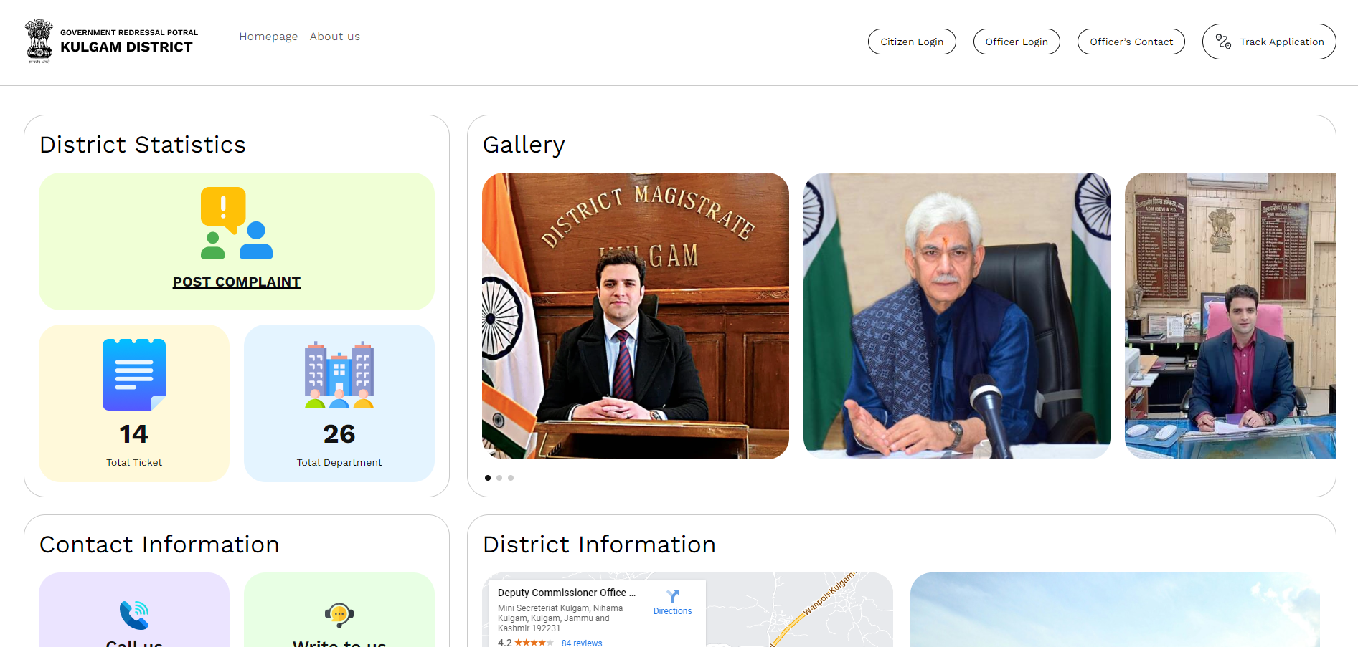Follow the POST COMPLAINT link
This screenshot has height=647, width=1358.
tap(237, 282)
